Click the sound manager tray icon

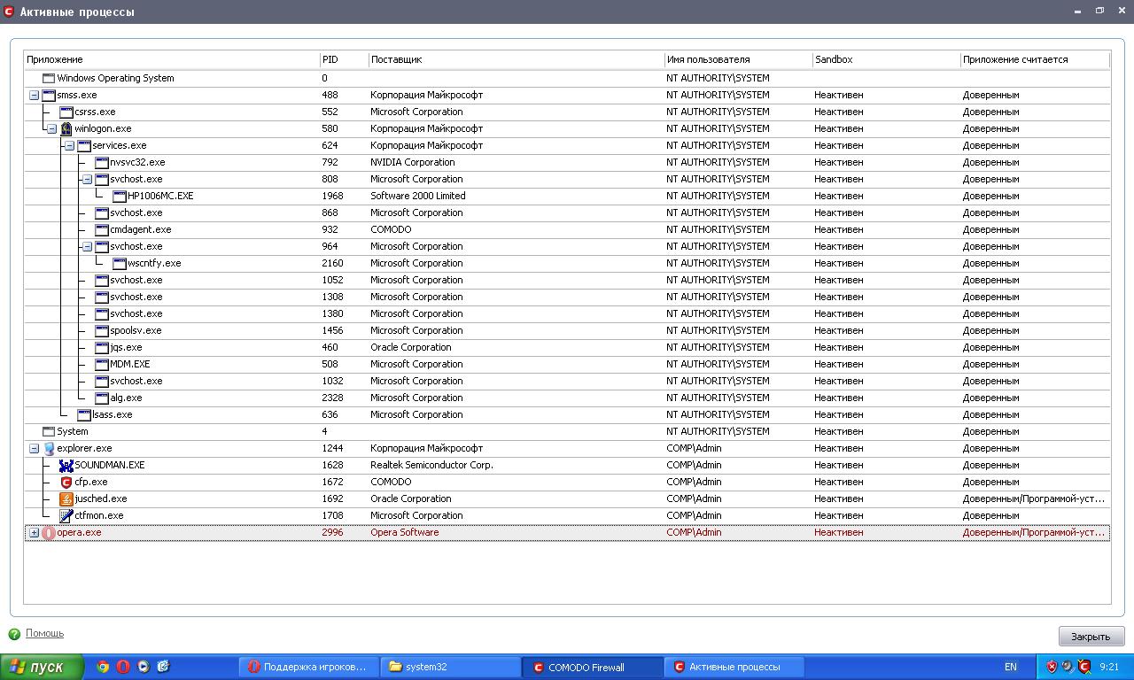pyautogui.click(x=1068, y=667)
